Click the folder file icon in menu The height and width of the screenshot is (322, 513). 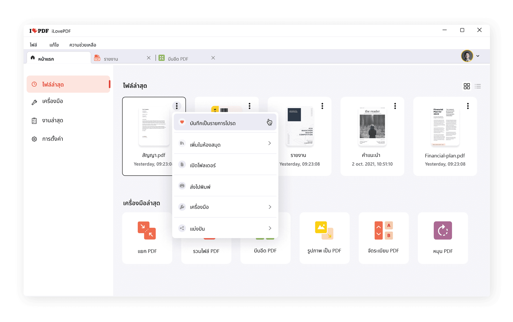coord(182,164)
